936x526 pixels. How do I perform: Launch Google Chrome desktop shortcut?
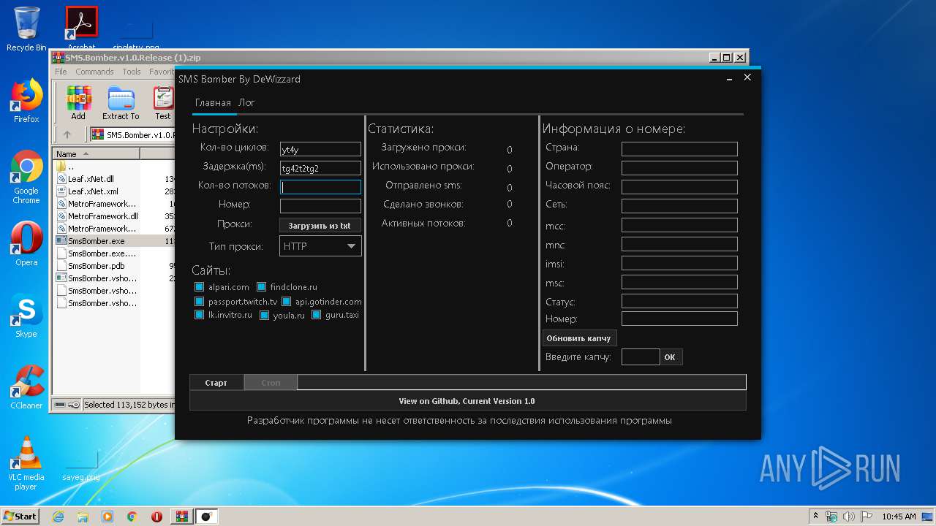26,177
